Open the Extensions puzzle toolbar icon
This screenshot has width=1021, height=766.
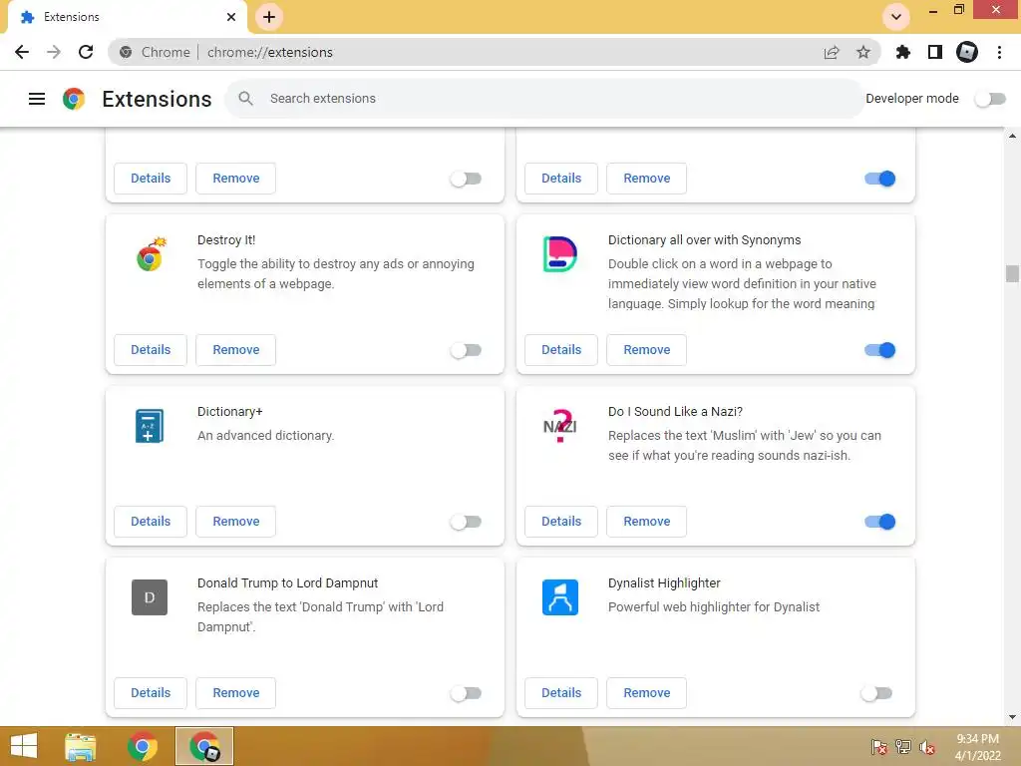(903, 52)
